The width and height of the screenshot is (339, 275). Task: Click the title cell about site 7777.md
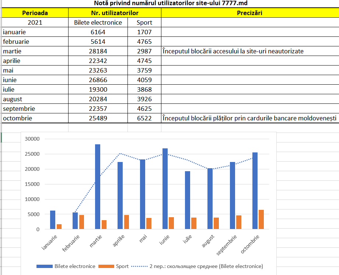coord(170,3)
